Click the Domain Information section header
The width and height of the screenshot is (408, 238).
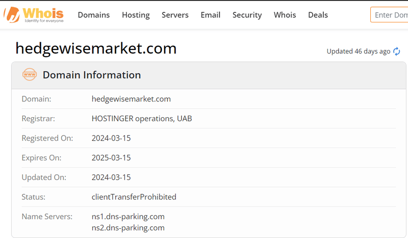coord(209,75)
